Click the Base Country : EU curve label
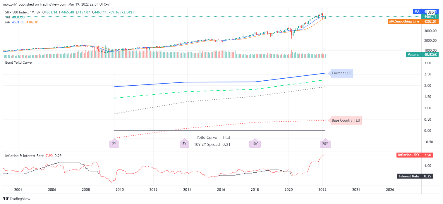The height and width of the screenshot is (204, 443). point(346,120)
